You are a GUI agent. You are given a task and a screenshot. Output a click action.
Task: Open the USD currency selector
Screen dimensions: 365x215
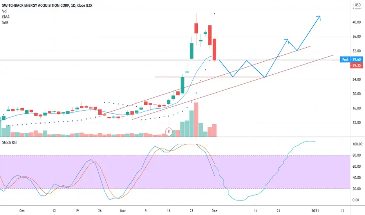[x=358, y=5]
